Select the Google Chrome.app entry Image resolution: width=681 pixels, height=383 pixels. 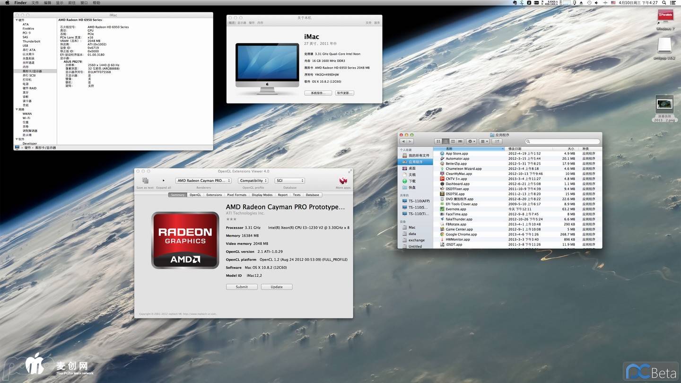pyautogui.click(x=461, y=235)
